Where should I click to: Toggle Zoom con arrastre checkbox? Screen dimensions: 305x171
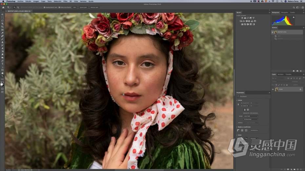coord(59,8)
